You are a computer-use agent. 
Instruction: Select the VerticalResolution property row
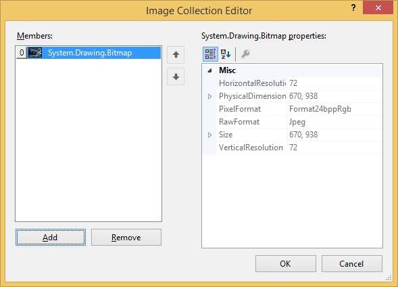click(x=299, y=148)
